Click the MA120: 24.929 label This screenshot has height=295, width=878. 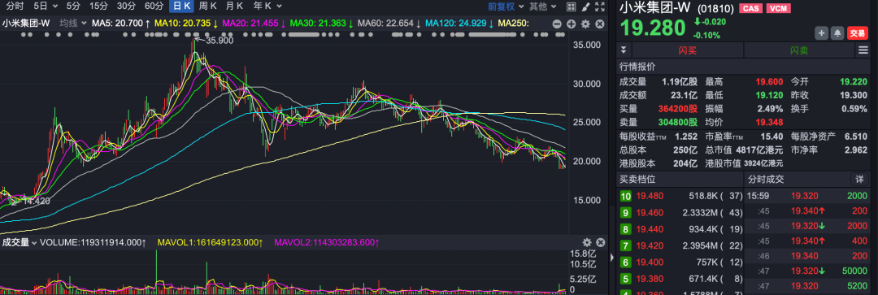tap(459, 24)
